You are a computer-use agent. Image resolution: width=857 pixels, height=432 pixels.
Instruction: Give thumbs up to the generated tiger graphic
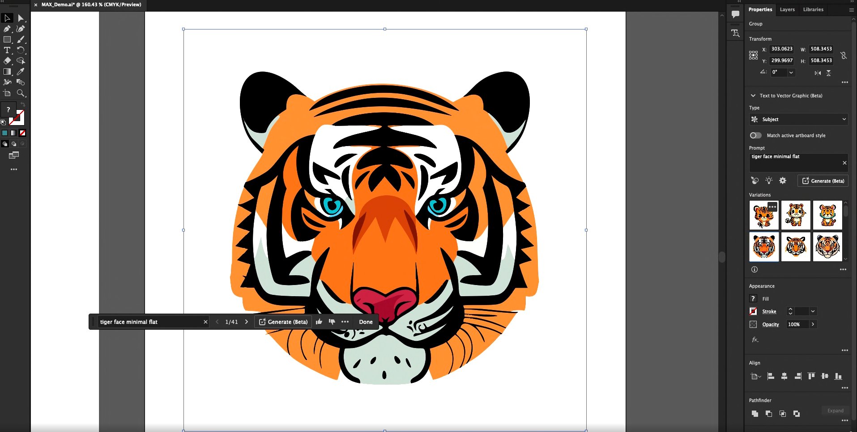click(x=319, y=321)
